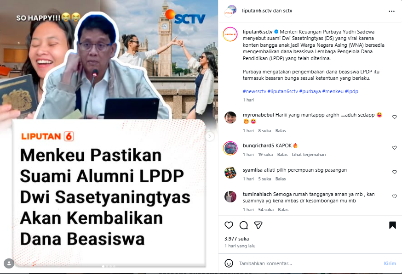Focus the Tambahkan komentar input field

(x=308, y=263)
